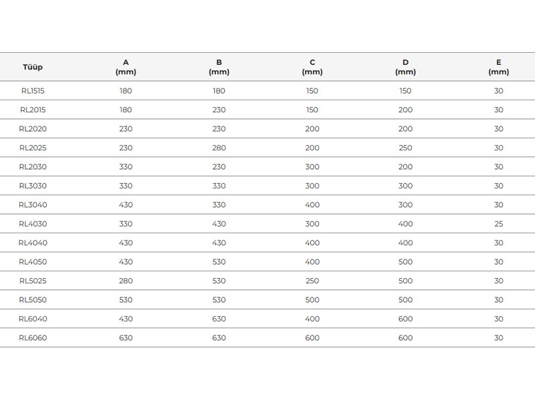Image resolution: width=535 pixels, height=401 pixels.
Task: Select the A value 280 in RL5025 row
Action: [126, 281]
